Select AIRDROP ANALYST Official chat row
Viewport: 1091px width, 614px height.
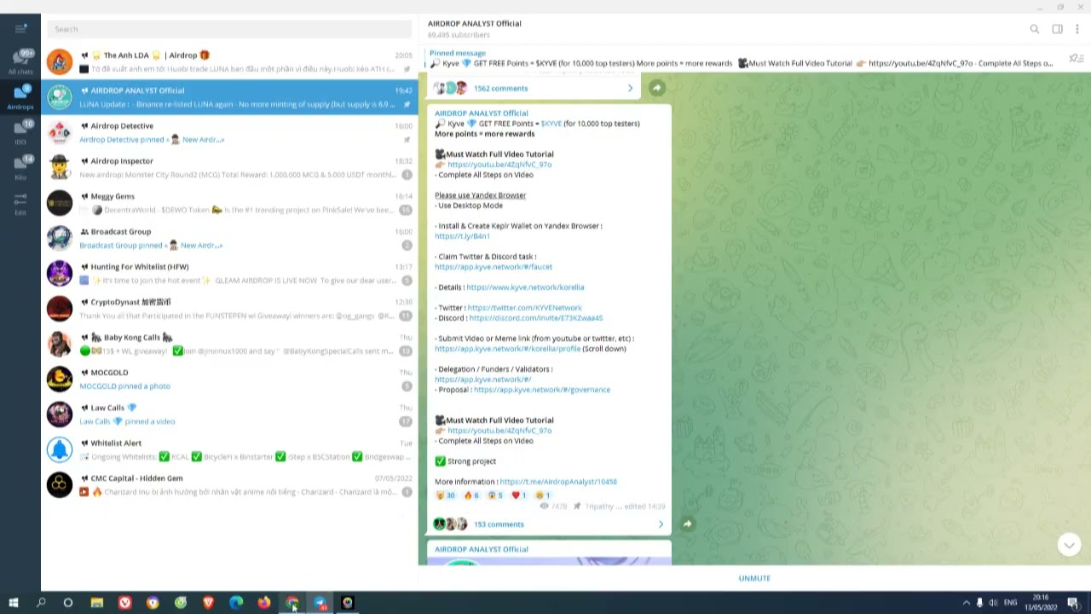coord(229,97)
